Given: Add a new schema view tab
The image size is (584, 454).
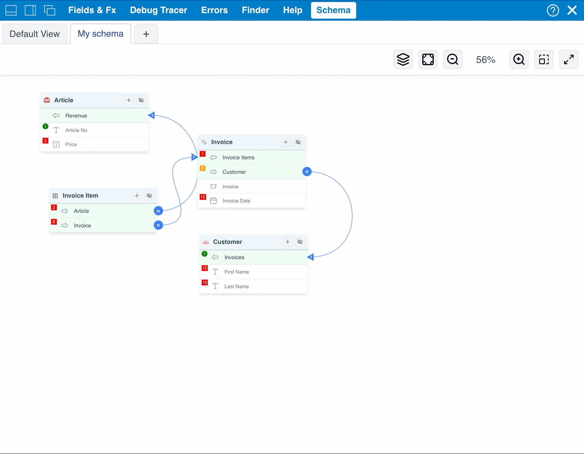Looking at the screenshot, I should (x=146, y=34).
